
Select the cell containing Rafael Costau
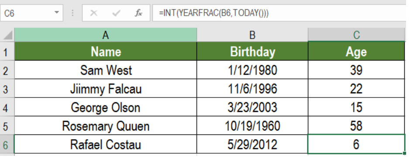pyautogui.click(x=105, y=144)
